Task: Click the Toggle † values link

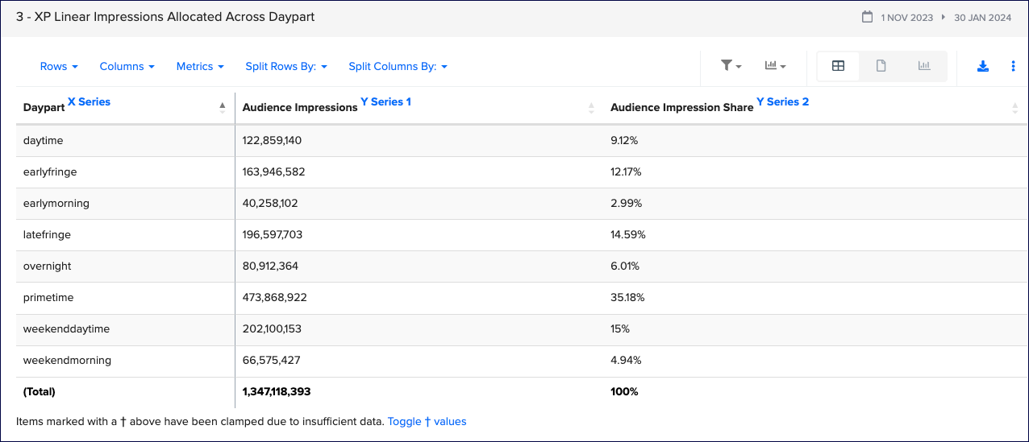Action: coord(427,421)
